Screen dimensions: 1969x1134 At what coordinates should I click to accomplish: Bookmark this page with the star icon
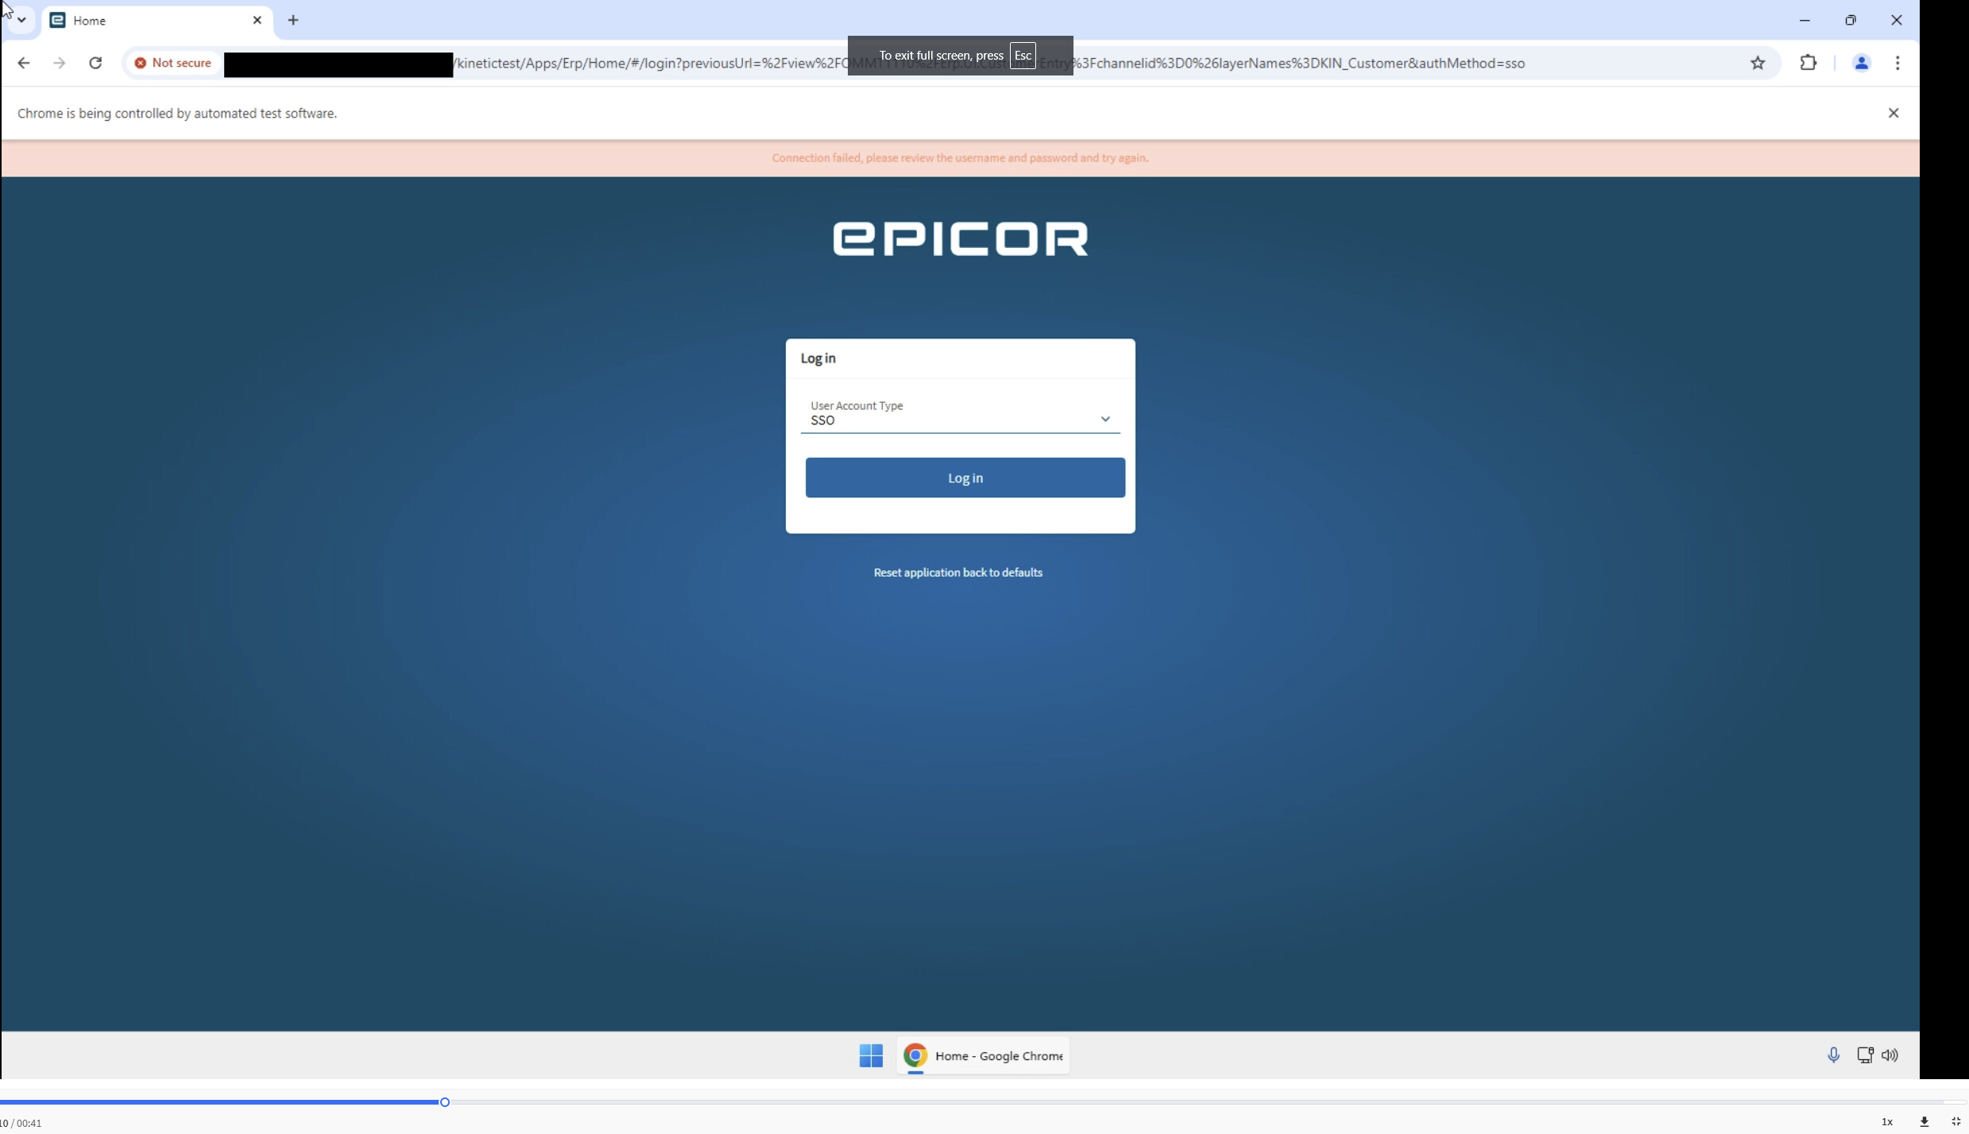tap(1758, 63)
